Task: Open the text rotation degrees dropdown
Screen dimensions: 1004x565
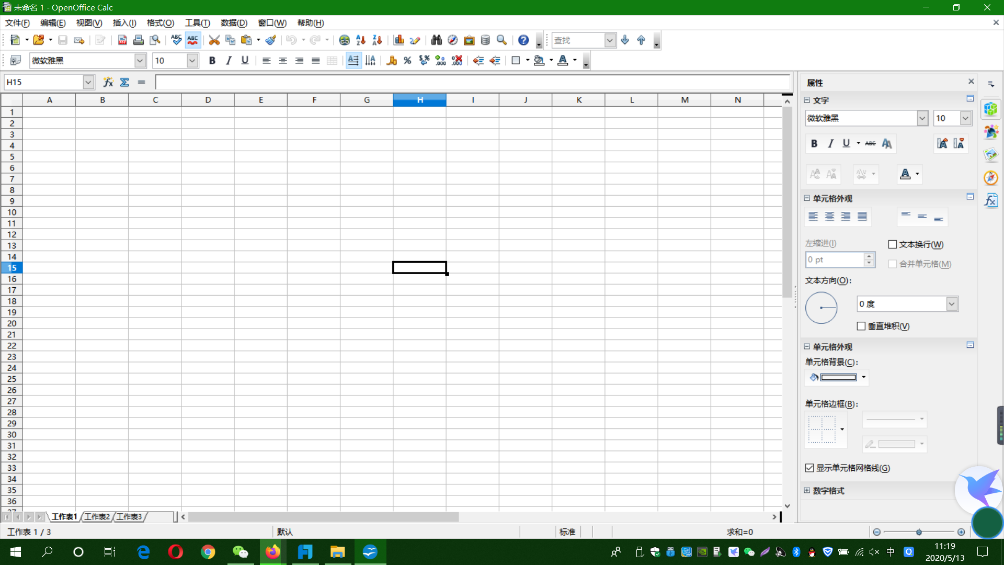Action: coord(952,304)
